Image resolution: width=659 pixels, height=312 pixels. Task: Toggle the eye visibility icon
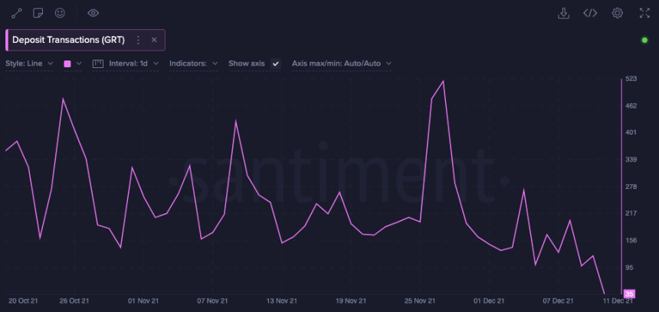tap(93, 13)
